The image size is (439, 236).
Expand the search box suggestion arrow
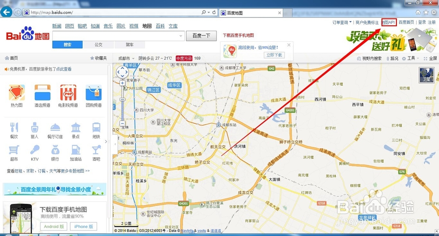pos(180,36)
